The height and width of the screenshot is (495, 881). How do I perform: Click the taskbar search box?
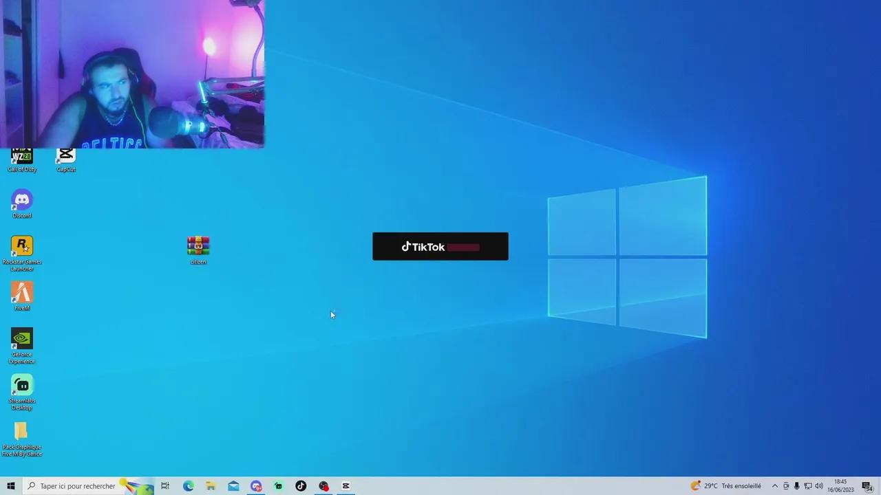pos(88,486)
